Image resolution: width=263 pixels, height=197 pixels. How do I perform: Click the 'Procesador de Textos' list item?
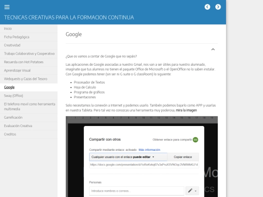[x=89, y=82]
